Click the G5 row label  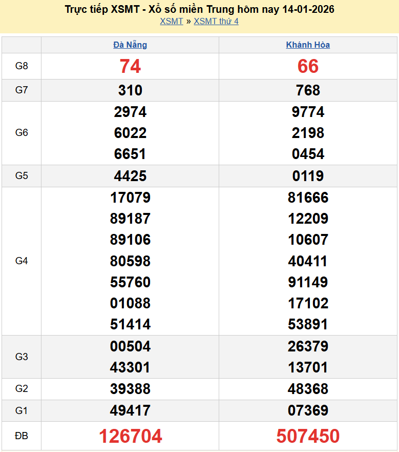click(x=22, y=176)
